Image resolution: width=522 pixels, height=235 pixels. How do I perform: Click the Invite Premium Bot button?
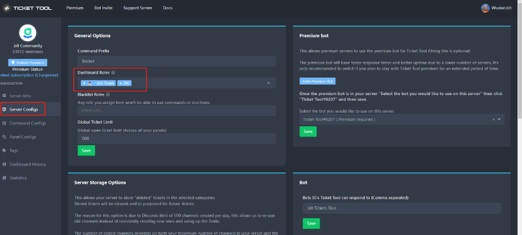317,81
